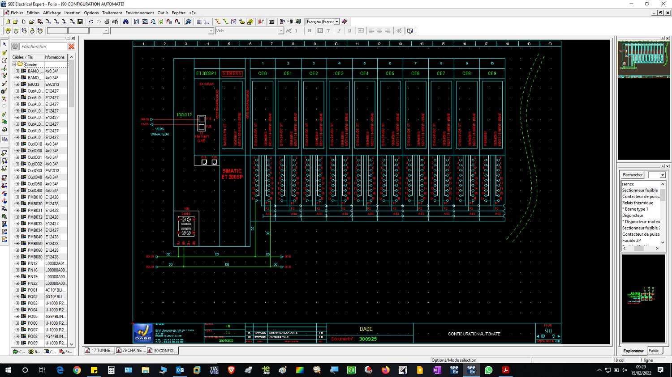
Task: Open the Français language dropdown
Action: pos(323,21)
